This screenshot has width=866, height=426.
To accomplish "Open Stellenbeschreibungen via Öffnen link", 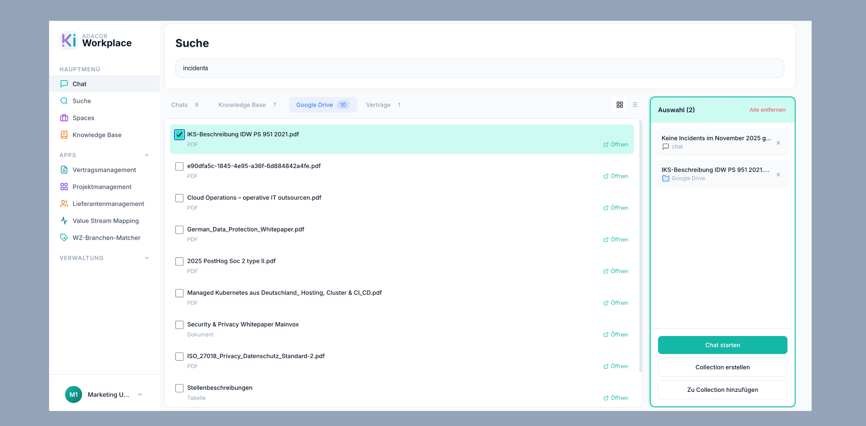I will 615,398.
